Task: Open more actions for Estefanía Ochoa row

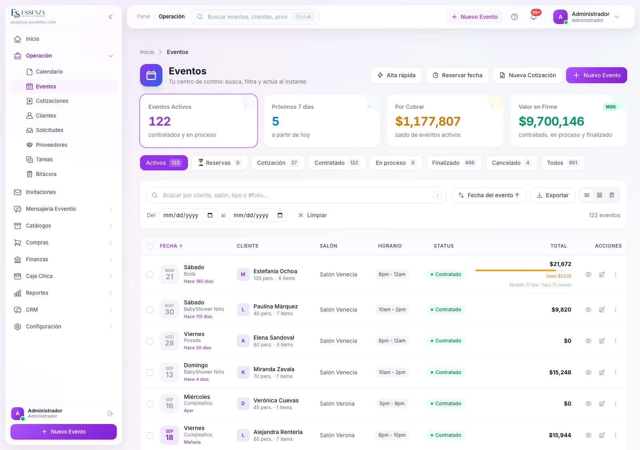Action: [x=616, y=274]
